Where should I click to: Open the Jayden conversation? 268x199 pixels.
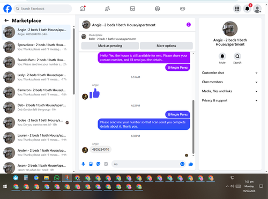[x=36, y=153]
